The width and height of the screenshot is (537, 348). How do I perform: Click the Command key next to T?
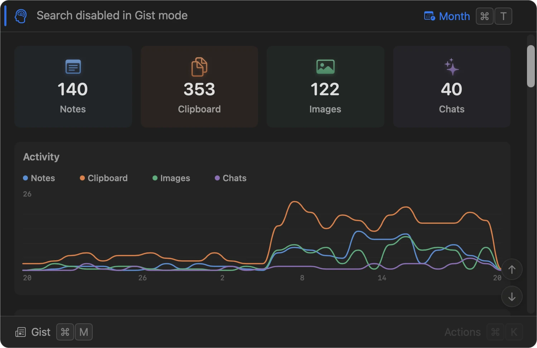pyautogui.click(x=485, y=16)
